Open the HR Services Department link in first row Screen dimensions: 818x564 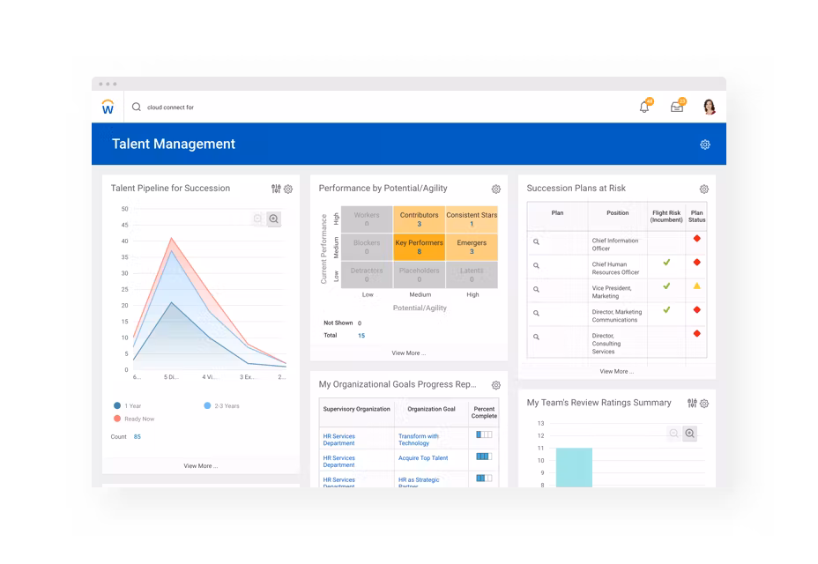point(339,440)
